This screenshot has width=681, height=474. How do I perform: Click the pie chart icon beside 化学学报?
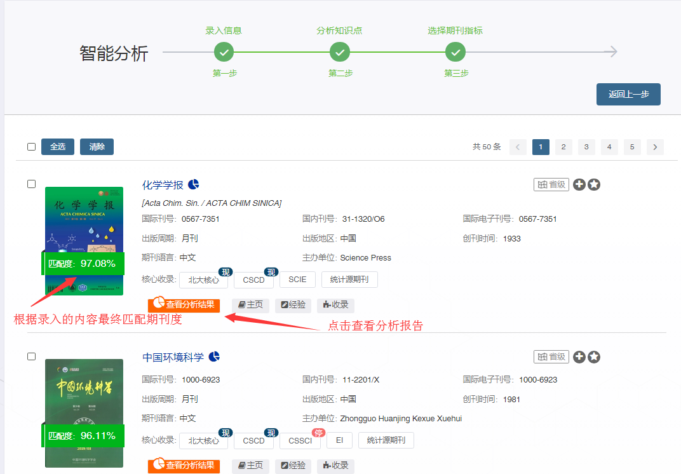[194, 185]
